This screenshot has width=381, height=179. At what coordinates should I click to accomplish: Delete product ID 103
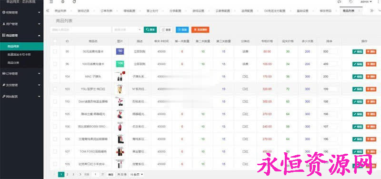[371, 89]
